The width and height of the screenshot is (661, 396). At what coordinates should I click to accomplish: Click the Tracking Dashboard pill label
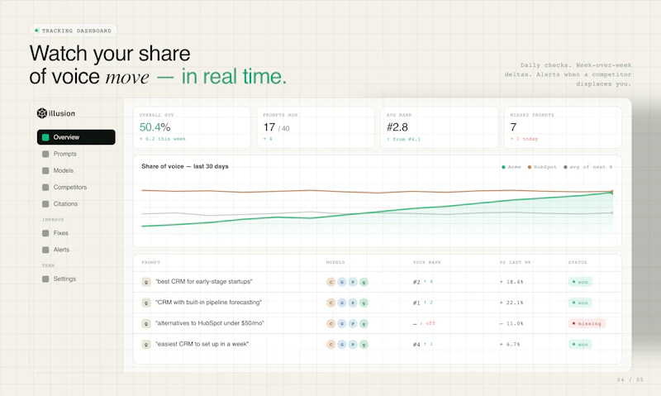click(74, 31)
